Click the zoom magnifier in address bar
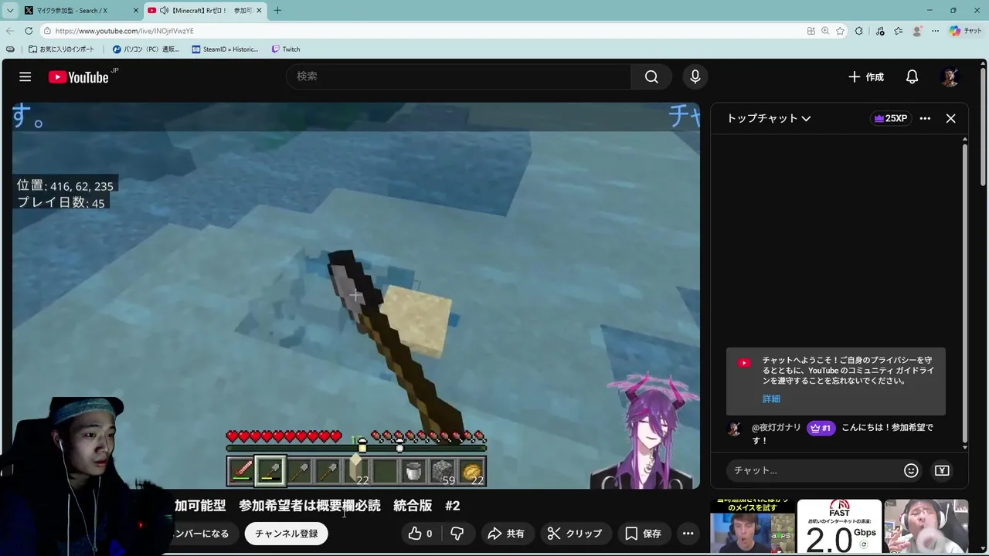The image size is (989, 556). tap(825, 31)
